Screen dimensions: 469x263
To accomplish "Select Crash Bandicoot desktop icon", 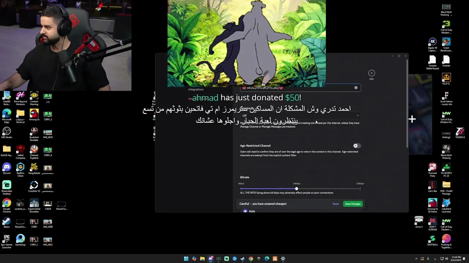I will 446,45.
